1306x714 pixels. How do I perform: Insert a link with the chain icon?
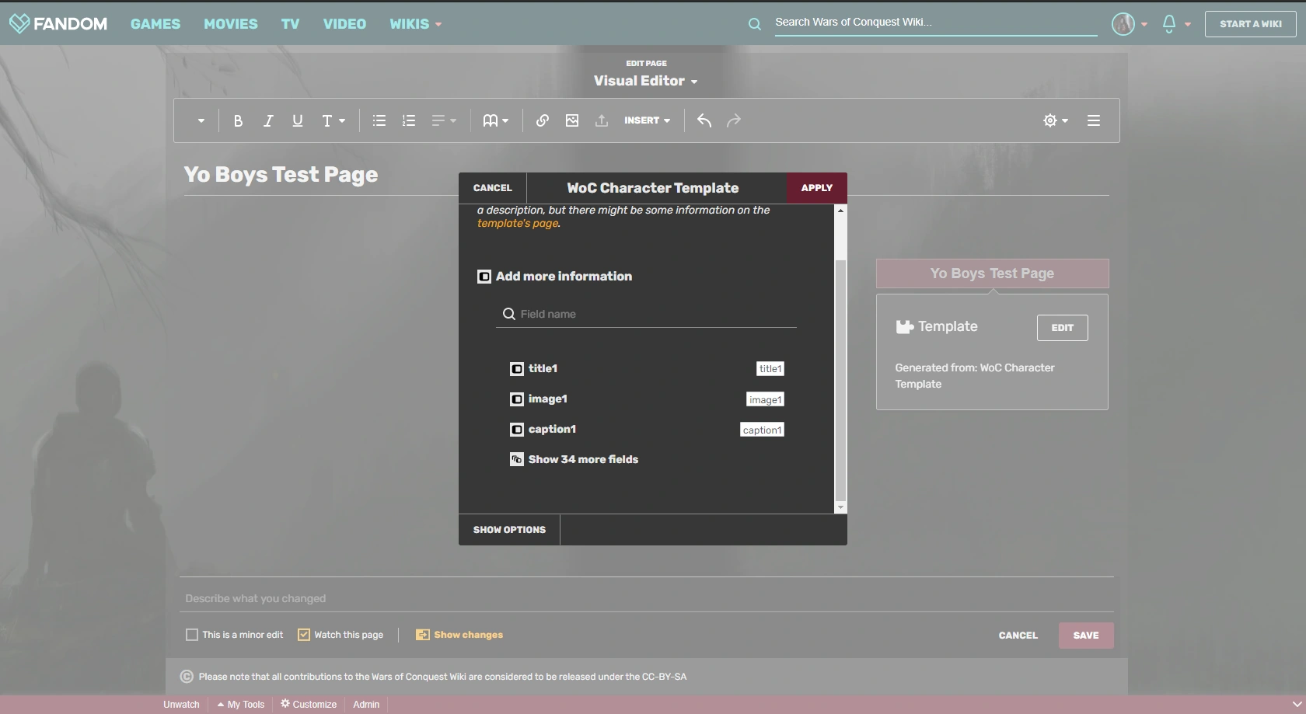click(x=543, y=120)
